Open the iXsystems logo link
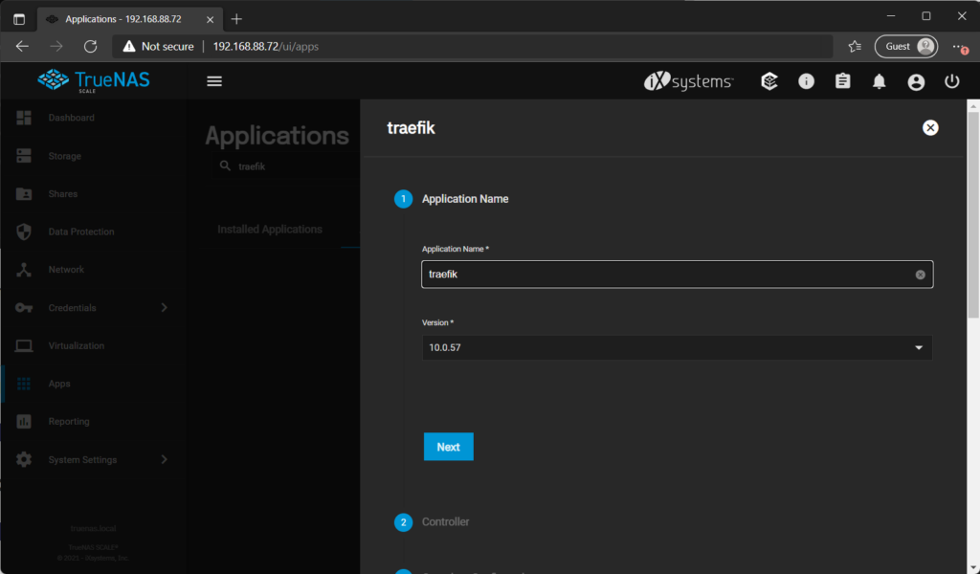The width and height of the screenshot is (980, 574). (x=688, y=81)
